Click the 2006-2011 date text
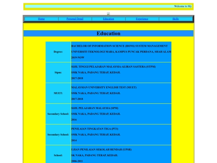The width and height of the screenshot is (217, 163). [x=77, y=161]
